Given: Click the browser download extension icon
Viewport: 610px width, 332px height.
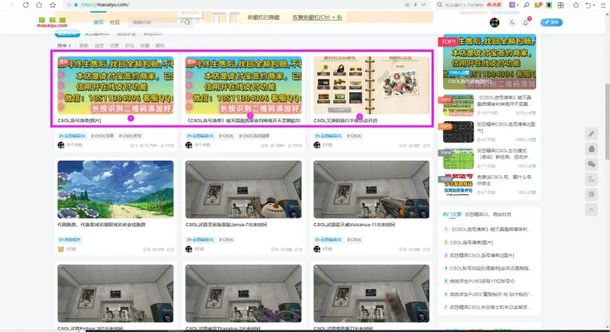Looking at the screenshot, I should 549,5.
